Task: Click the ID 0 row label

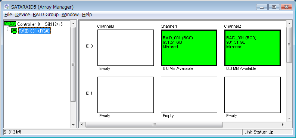Action: point(89,46)
